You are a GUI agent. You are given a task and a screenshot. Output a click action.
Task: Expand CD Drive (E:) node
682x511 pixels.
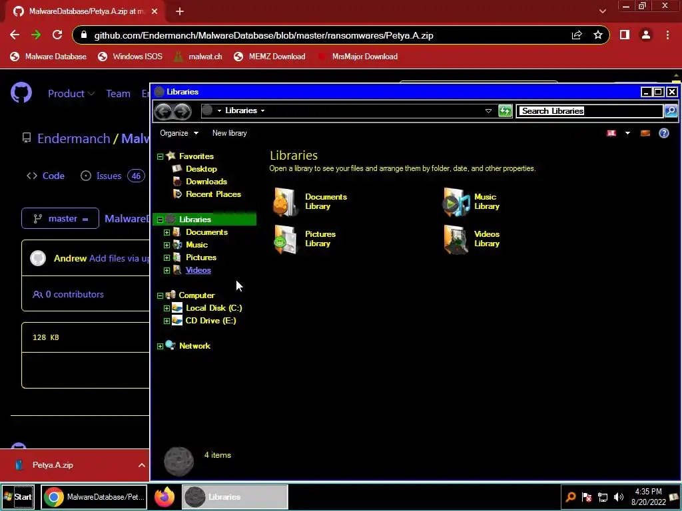click(x=167, y=321)
